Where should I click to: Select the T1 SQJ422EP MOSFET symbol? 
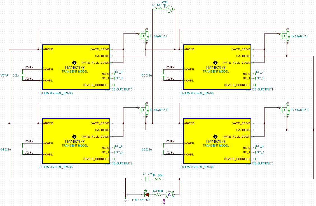144,36
